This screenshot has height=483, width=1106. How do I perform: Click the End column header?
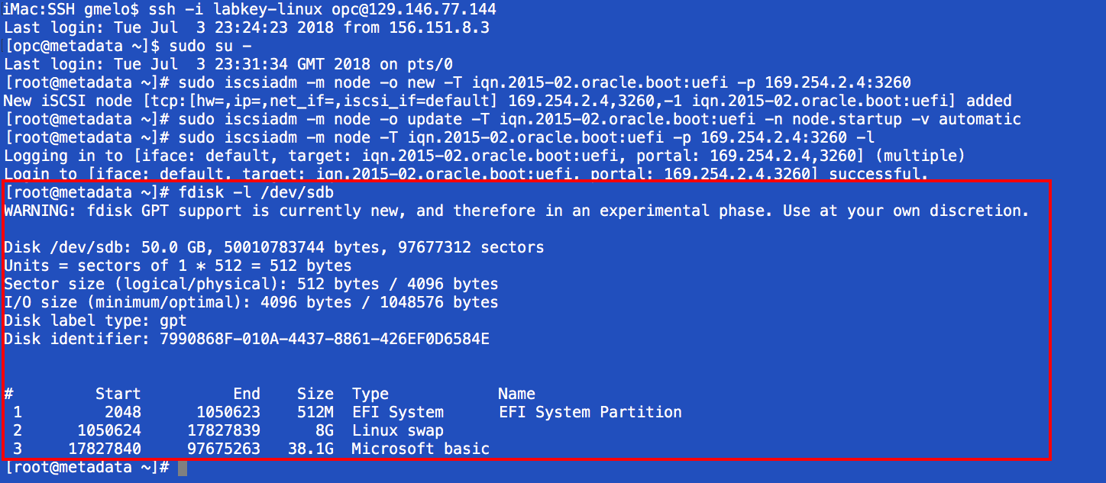click(x=247, y=394)
